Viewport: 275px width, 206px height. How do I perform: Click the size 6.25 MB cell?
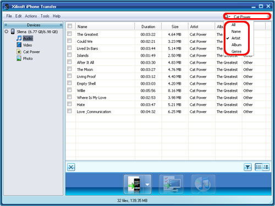click(174, 112)
